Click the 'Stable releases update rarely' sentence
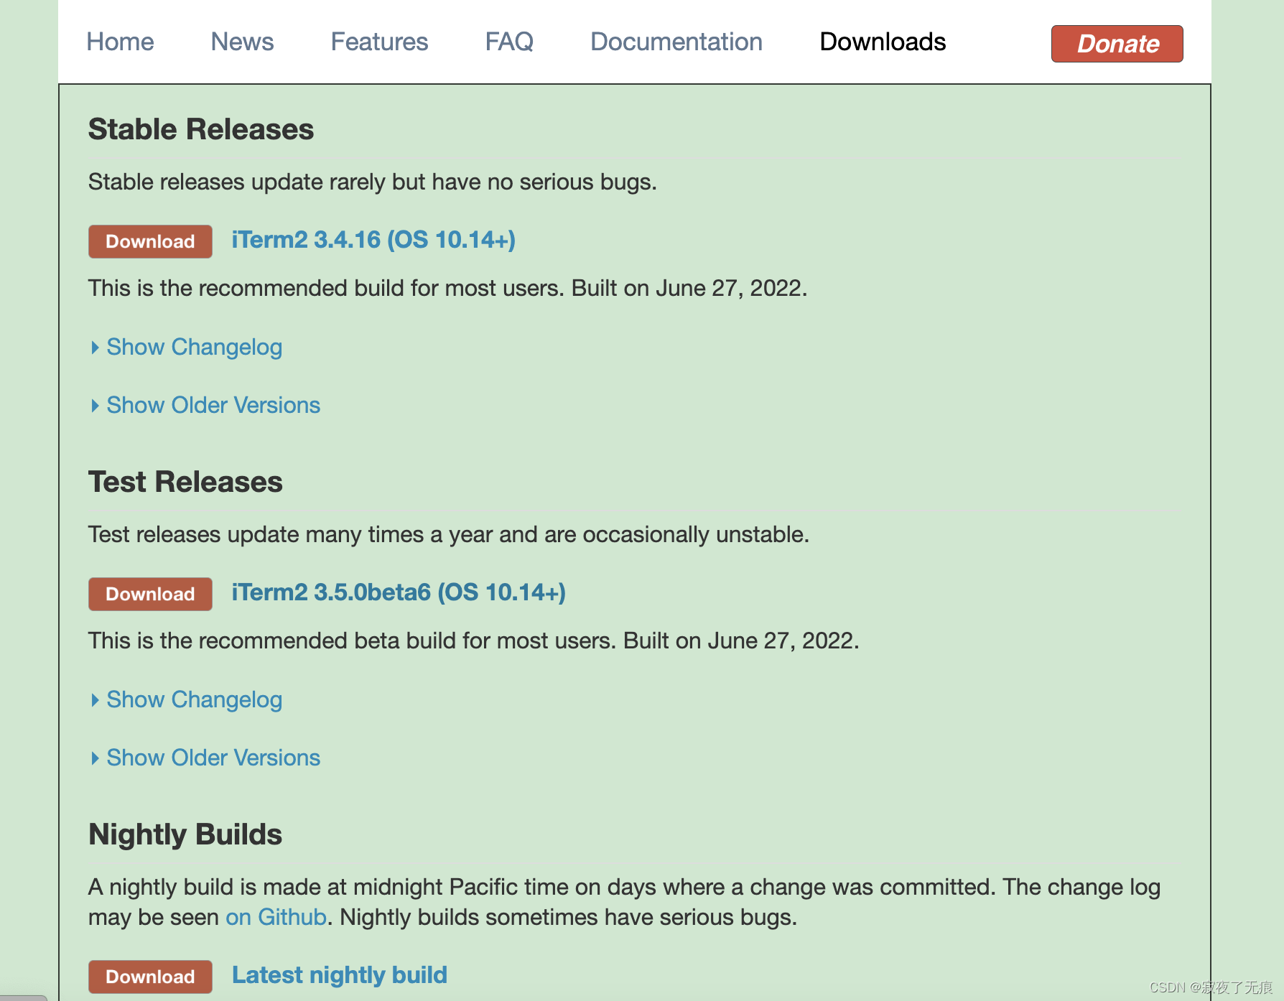Screen dimensions: 1284x1001 click(373, 182)
